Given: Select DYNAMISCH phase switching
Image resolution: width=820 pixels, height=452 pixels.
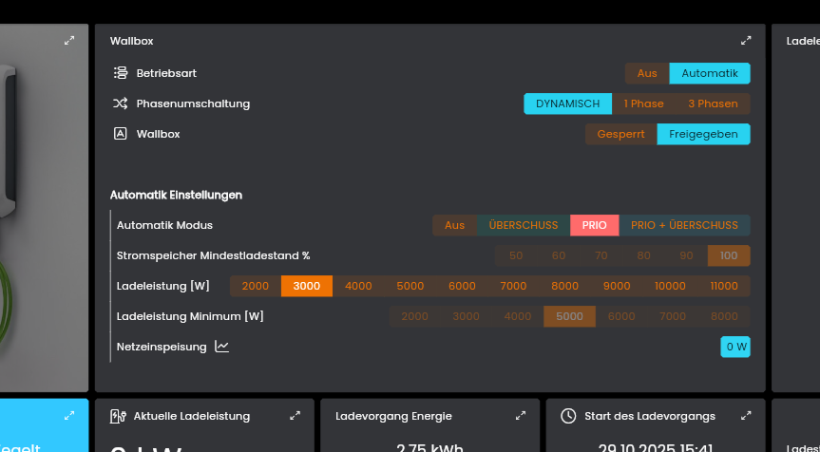Looking at the screenshot, I should pos(567,104).
